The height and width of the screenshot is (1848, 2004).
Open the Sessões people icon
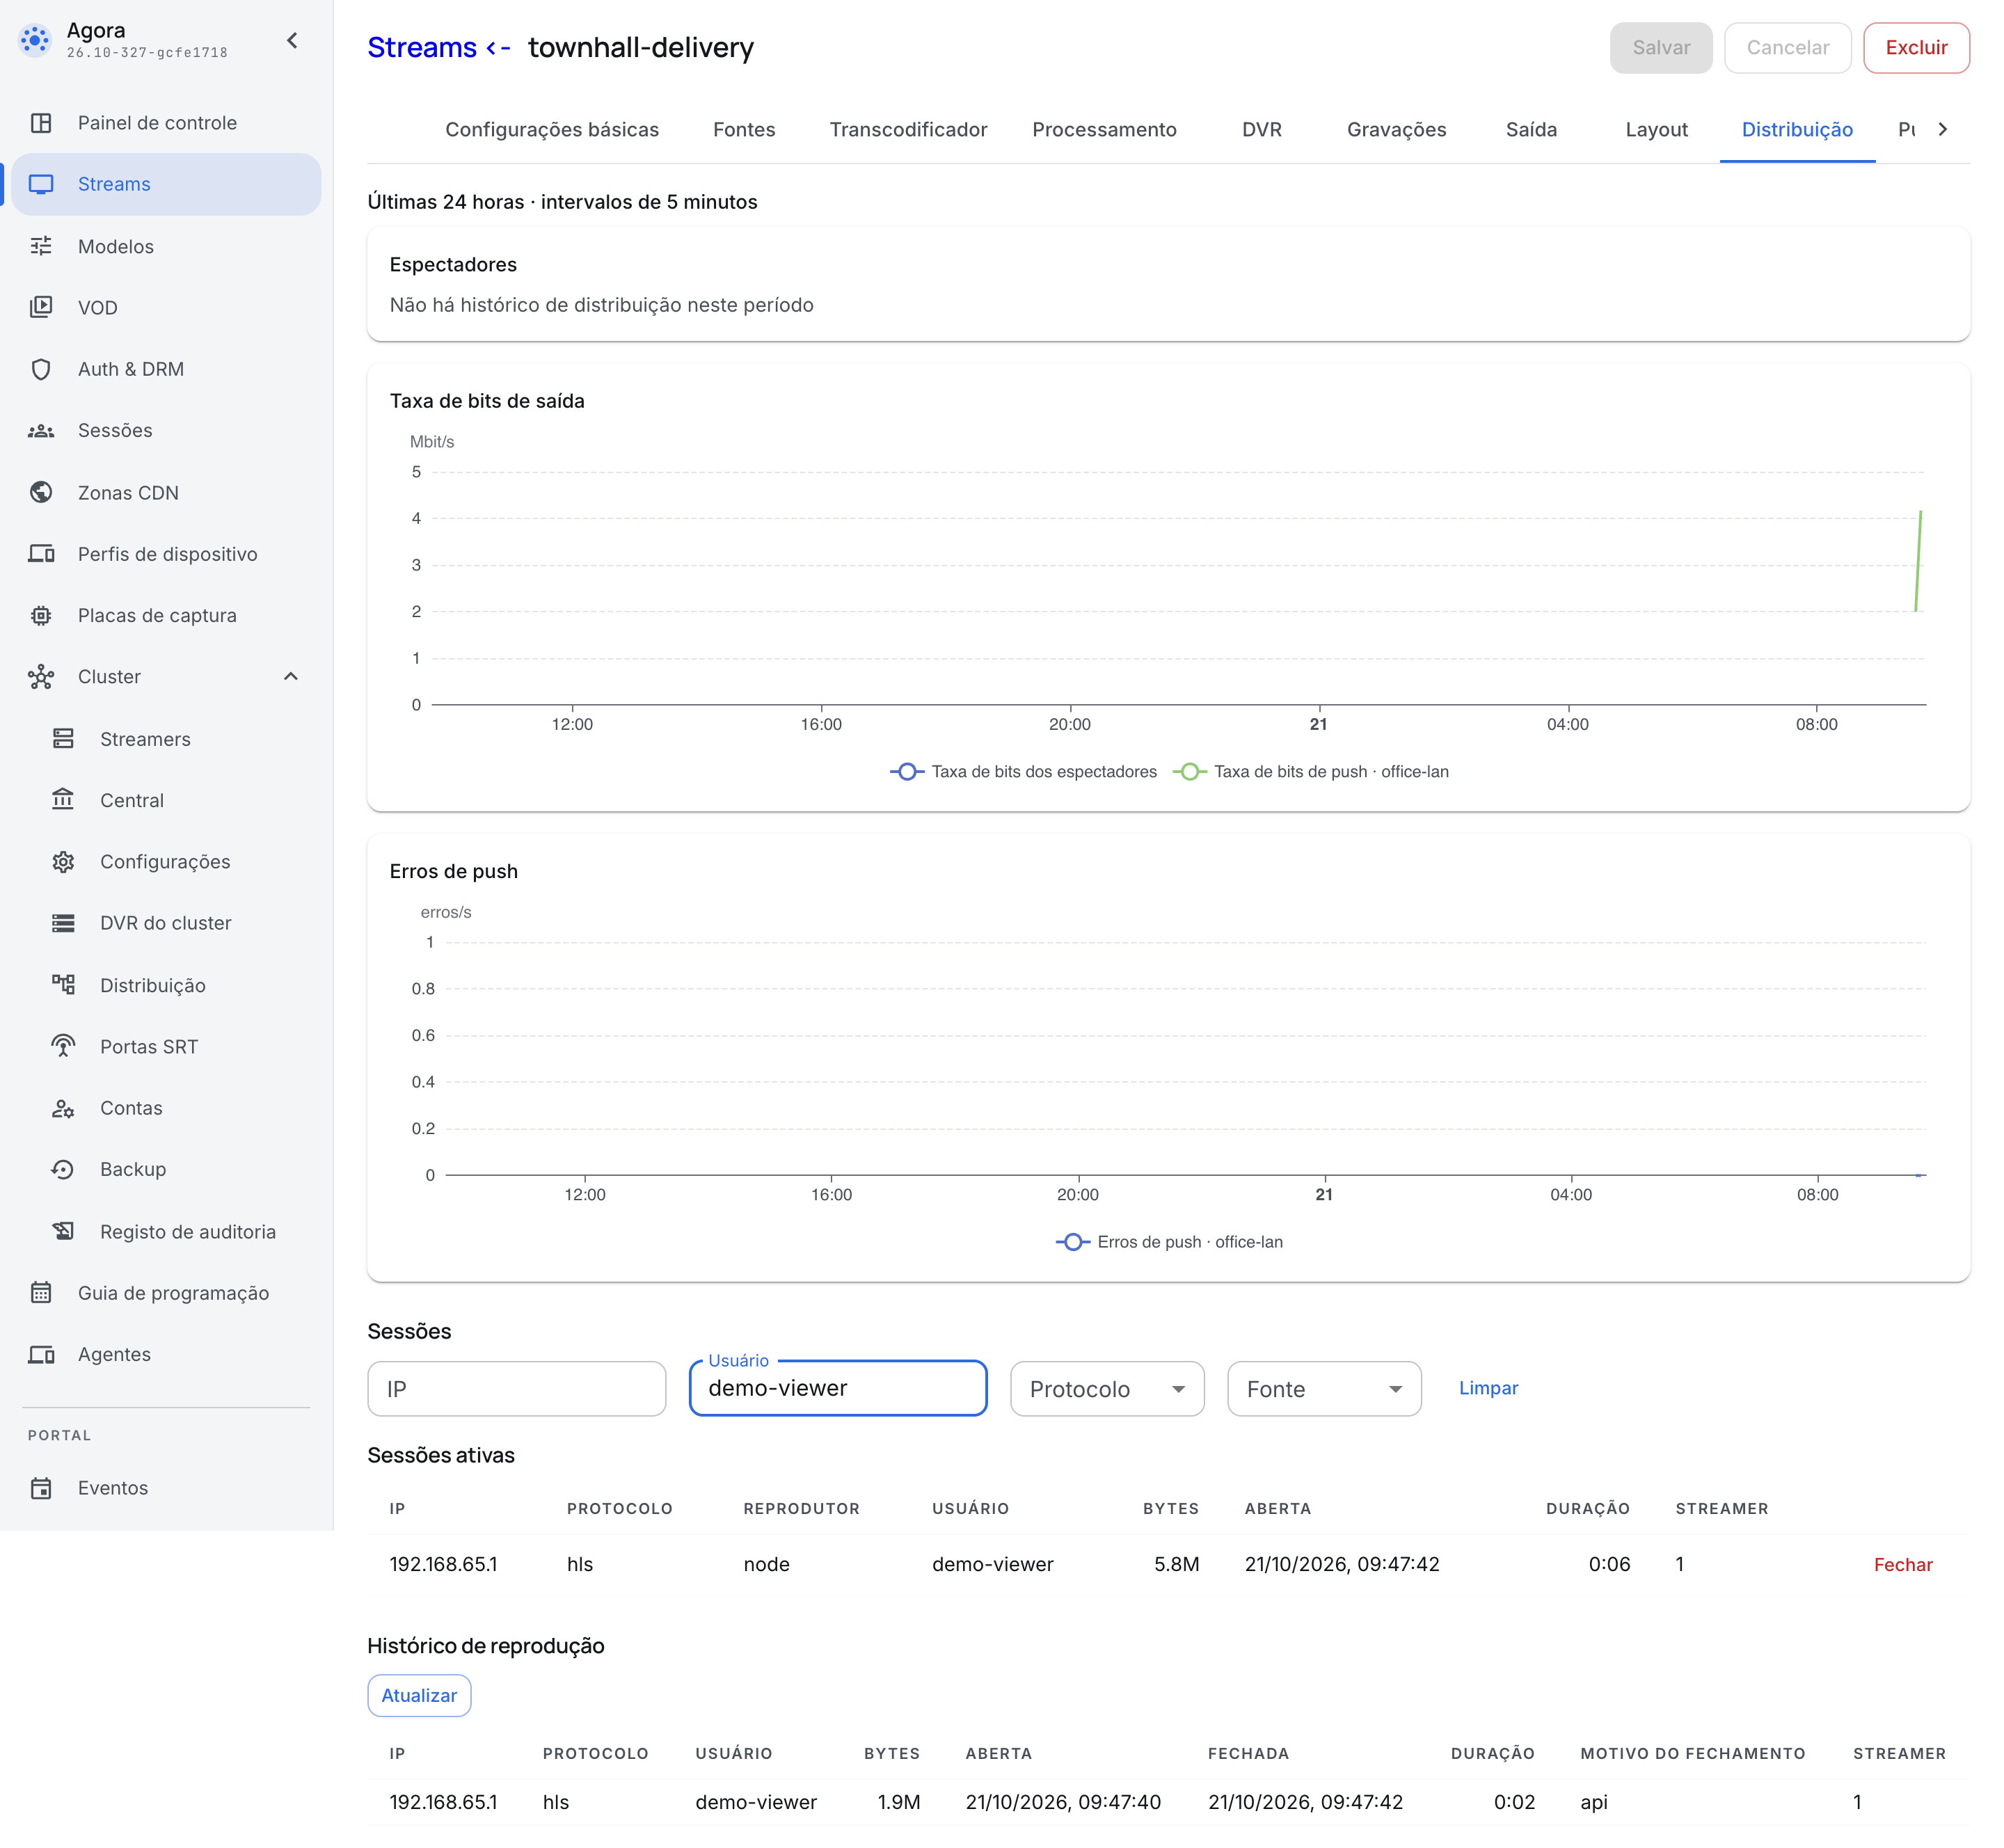41,431
